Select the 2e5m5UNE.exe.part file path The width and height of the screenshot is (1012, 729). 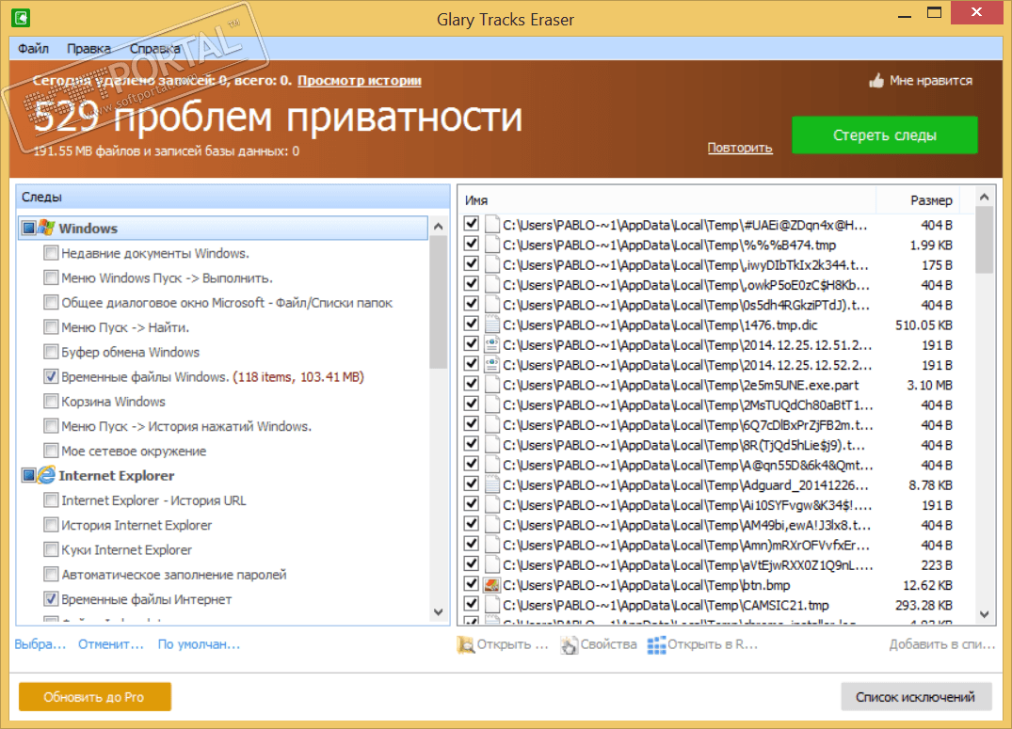tap(681, 385)
